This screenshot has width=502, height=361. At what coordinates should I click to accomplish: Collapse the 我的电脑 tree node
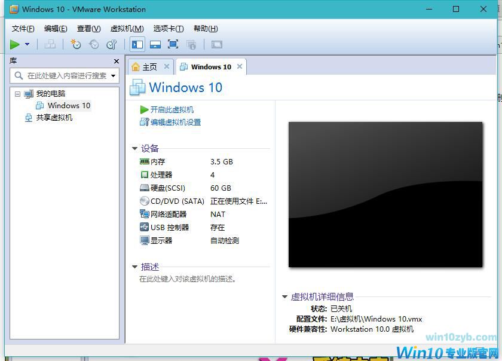click(17, 94)
